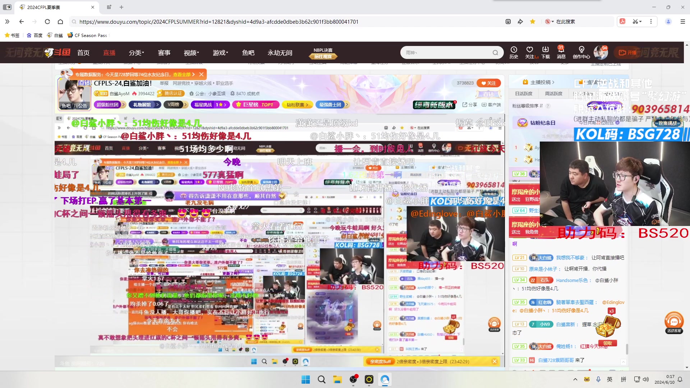690x388 pixels.
Task: Open Windows Start menu
Action: coord(305,379)
